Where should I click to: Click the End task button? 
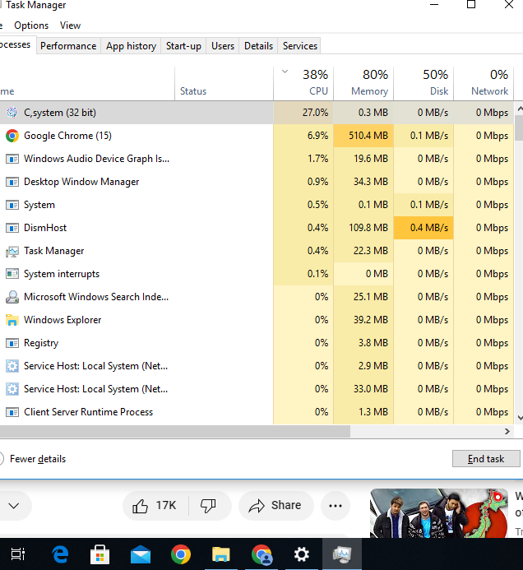point(486,459)
